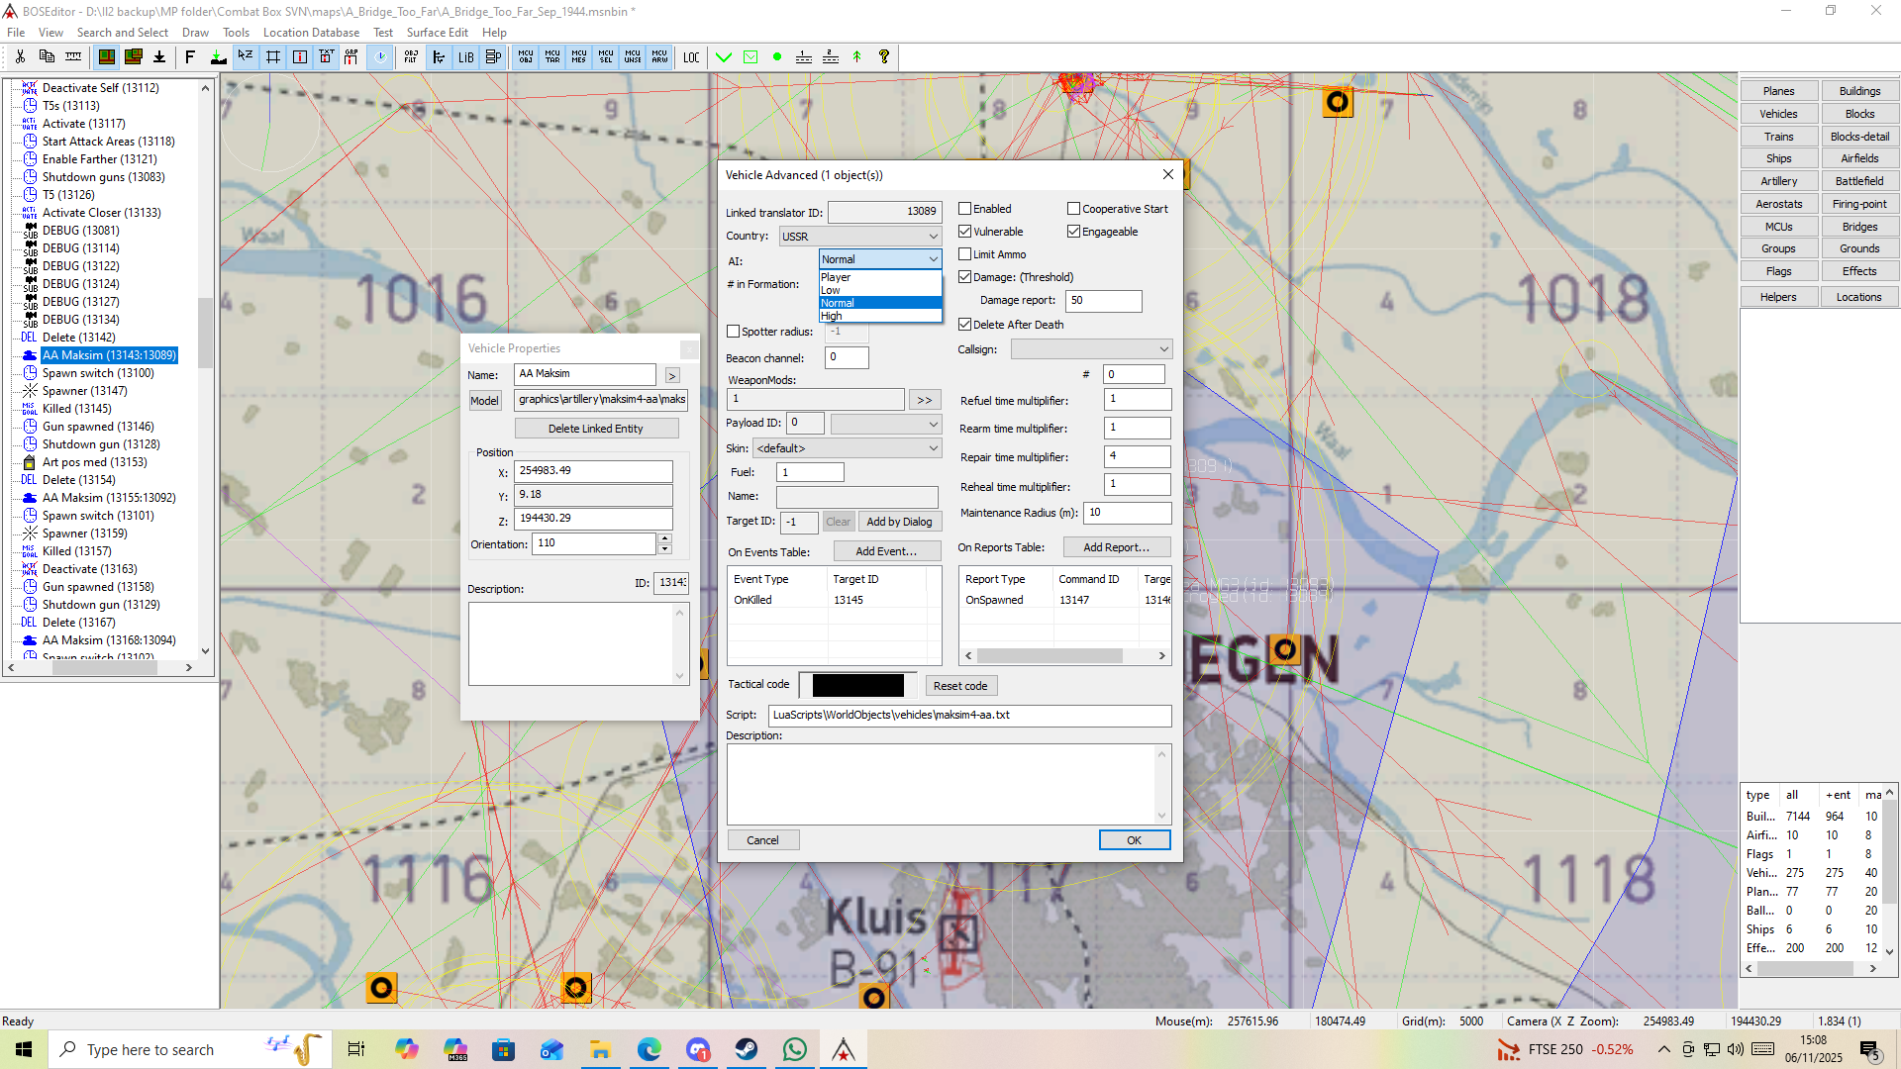Toggle the MCU OBJ toolbar button

[x=526, y=57]
